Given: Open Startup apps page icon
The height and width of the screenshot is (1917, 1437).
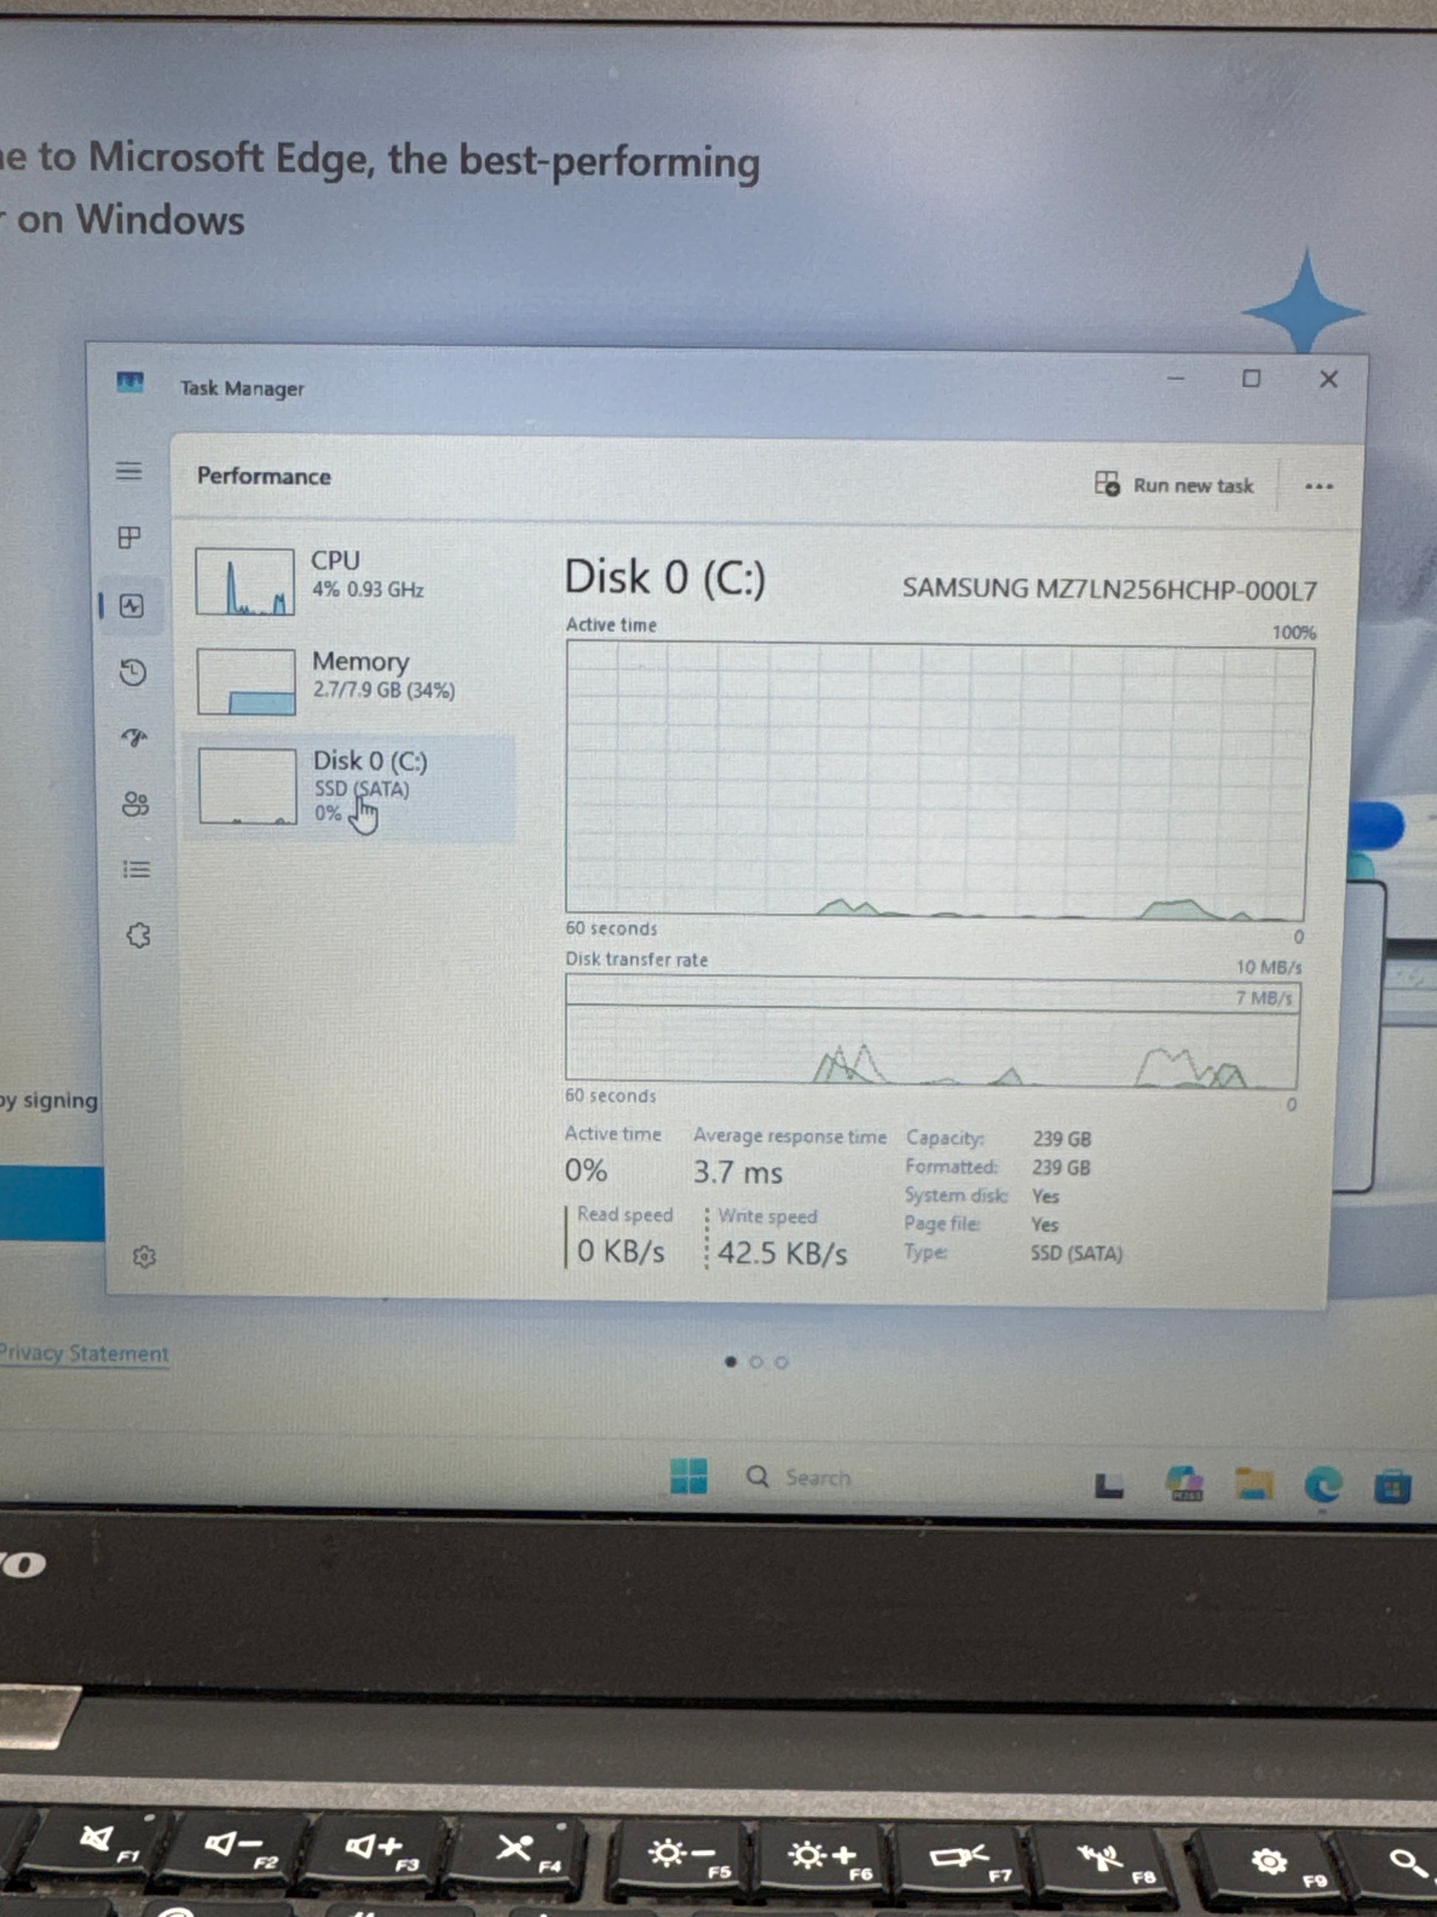Looking at the screenshot, I should pos(134,737).
